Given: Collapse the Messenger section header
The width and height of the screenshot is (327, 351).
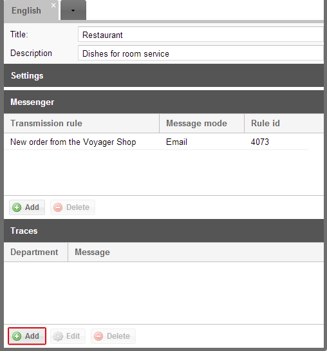Looking at the screenshot, I should (163, 102).
